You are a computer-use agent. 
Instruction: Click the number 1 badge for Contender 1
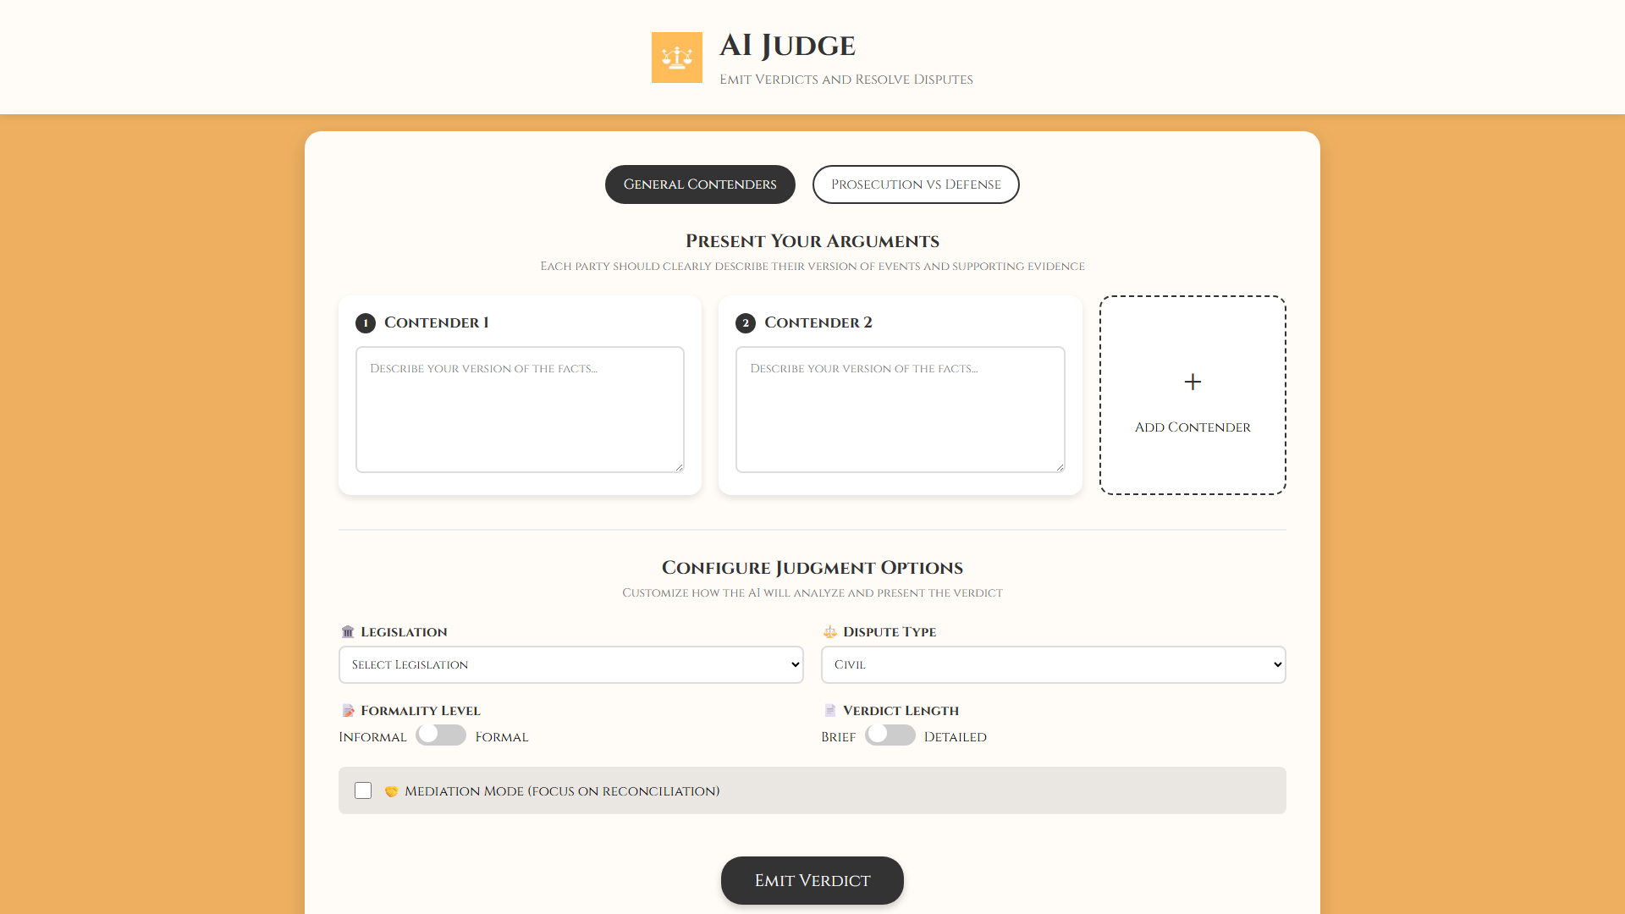366,323
